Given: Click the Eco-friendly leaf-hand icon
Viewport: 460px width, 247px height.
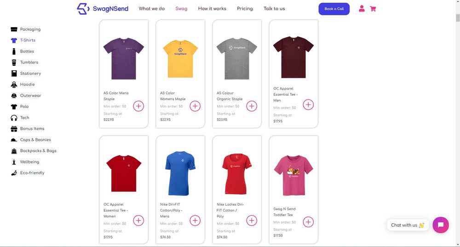Looking at the screenshot, I should [x=14, y=173].
